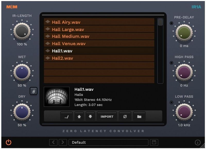Select next IR with down arrow
Viewport: 206px width, 149px height.
click(90, 116)
